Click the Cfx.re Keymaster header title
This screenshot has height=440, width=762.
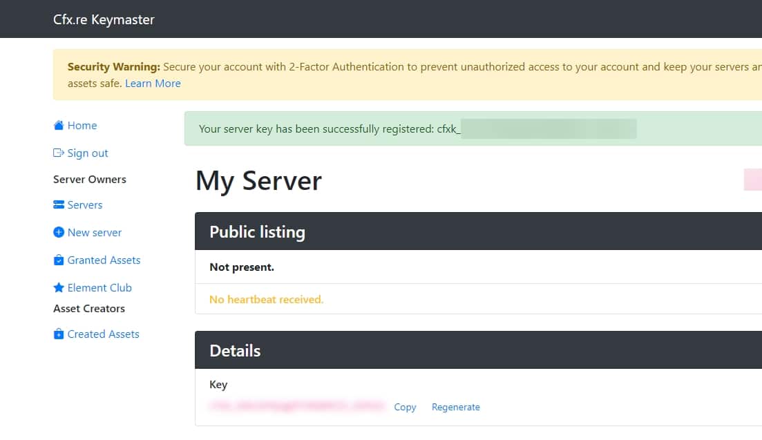104,19
